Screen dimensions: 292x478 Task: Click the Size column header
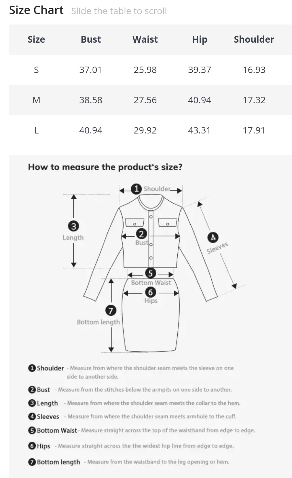[x=36, y=39]
